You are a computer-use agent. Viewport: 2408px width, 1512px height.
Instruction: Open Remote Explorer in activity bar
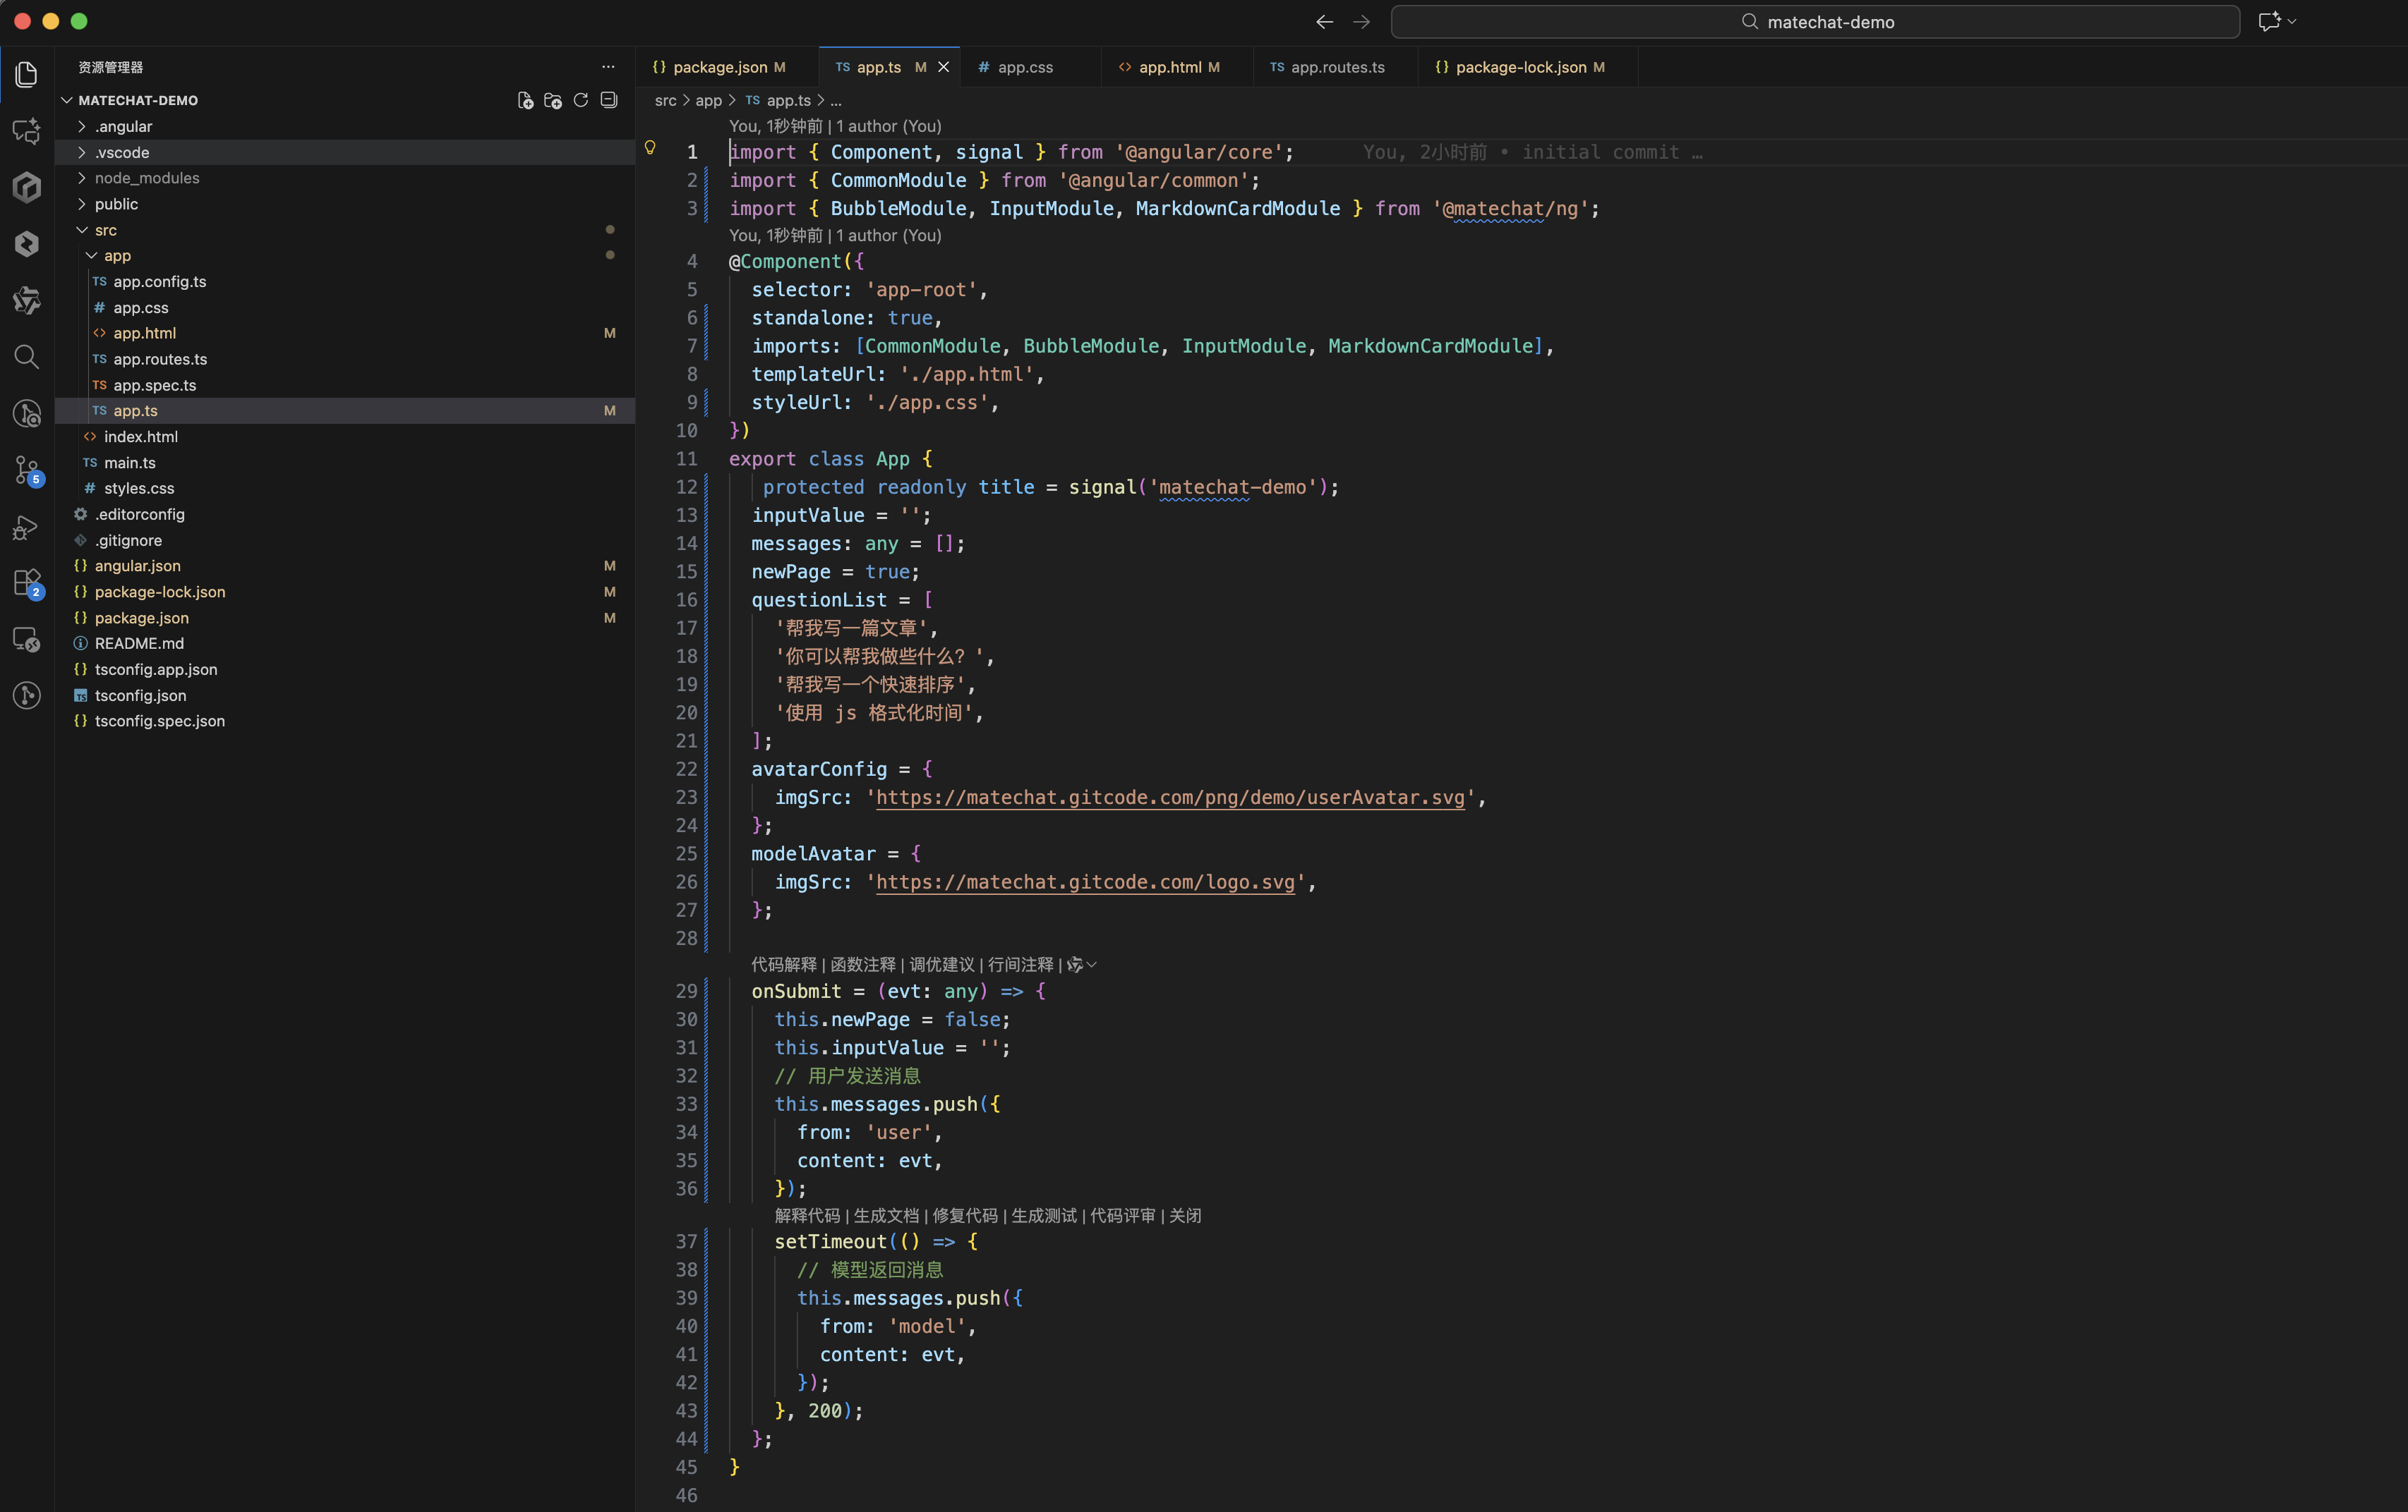pyautogui.click(x=27, y=640)
